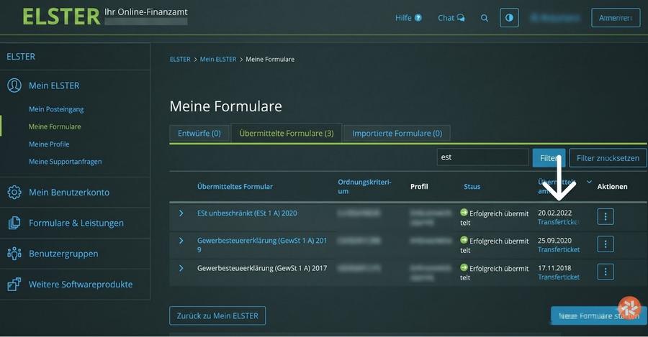Switch to Importierte Formulare (0) tab

[397, 134]
